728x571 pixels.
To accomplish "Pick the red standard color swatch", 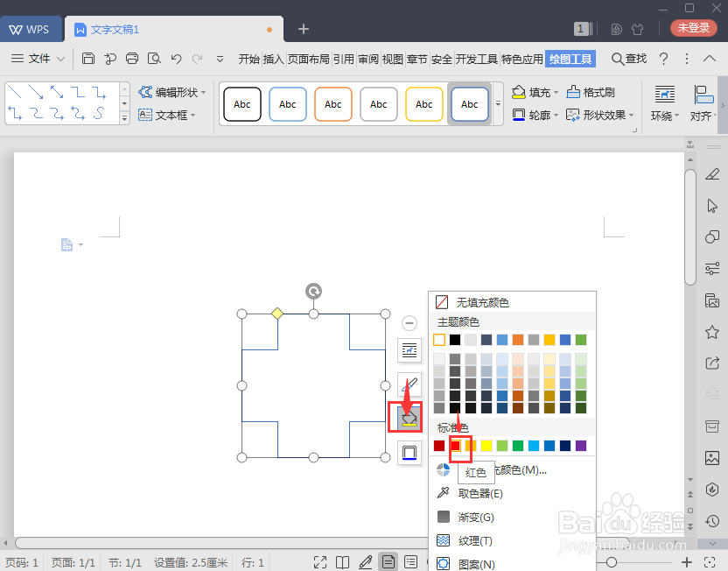I will (458, 445).
